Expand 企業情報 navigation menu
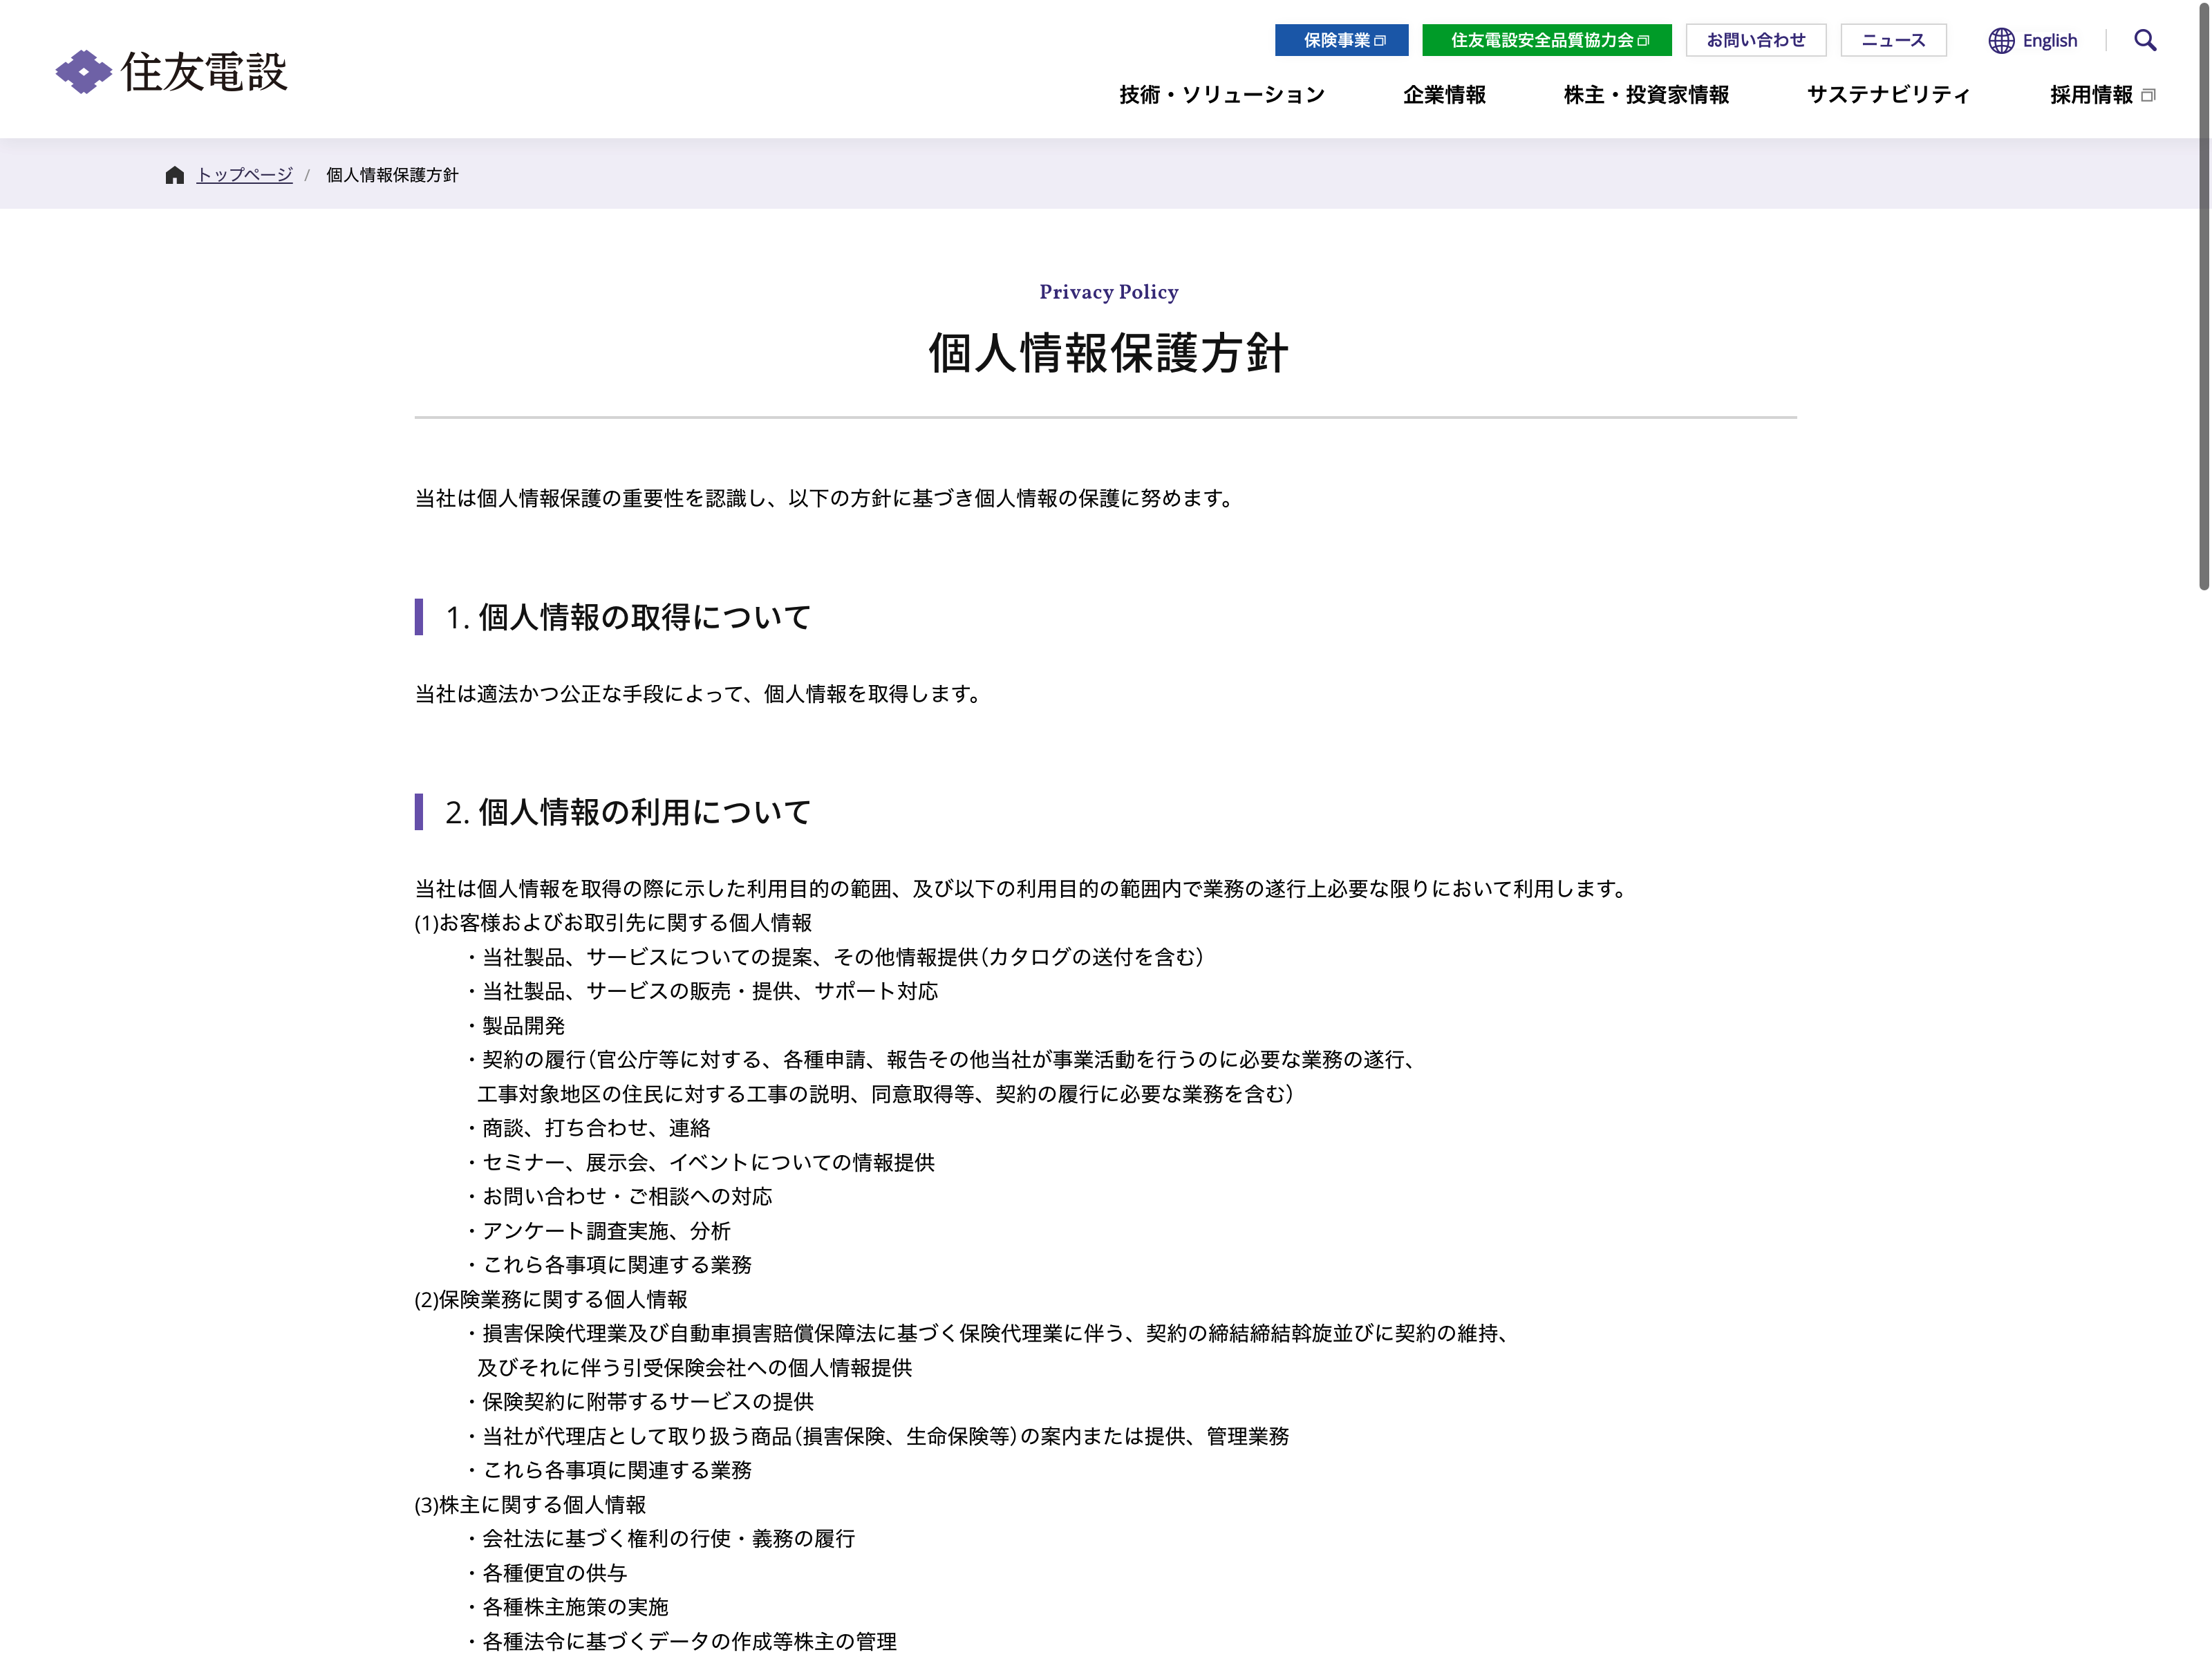 pos(1443,95)
